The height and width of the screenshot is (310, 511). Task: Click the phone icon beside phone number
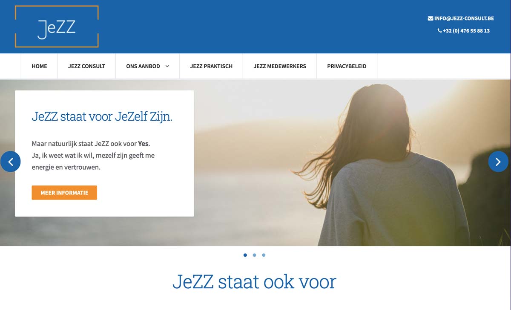point(439,31)
